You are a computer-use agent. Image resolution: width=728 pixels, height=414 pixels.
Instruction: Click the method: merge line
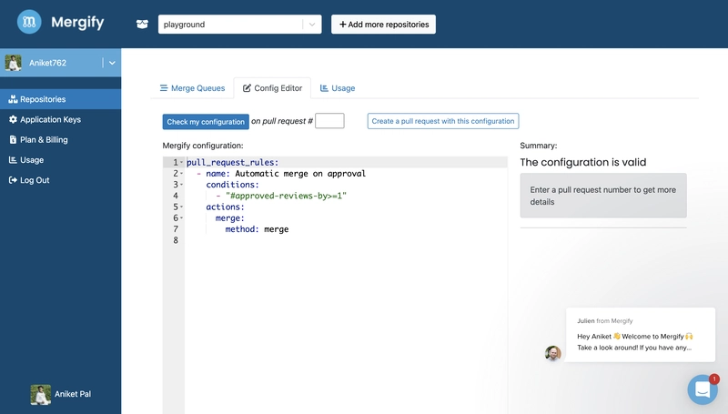(257, 229)
